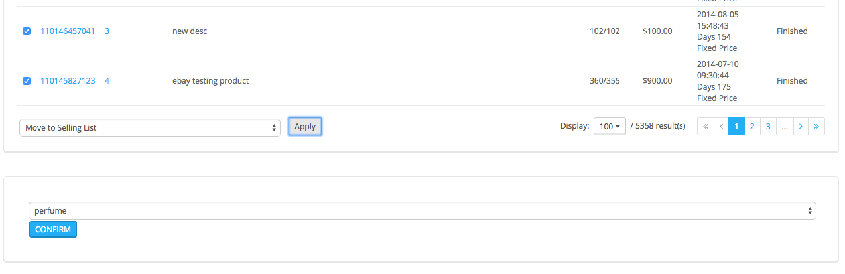The image size is (845, 274).
Task: Change Display count of 100 dropdown
Action: point(610,126)
